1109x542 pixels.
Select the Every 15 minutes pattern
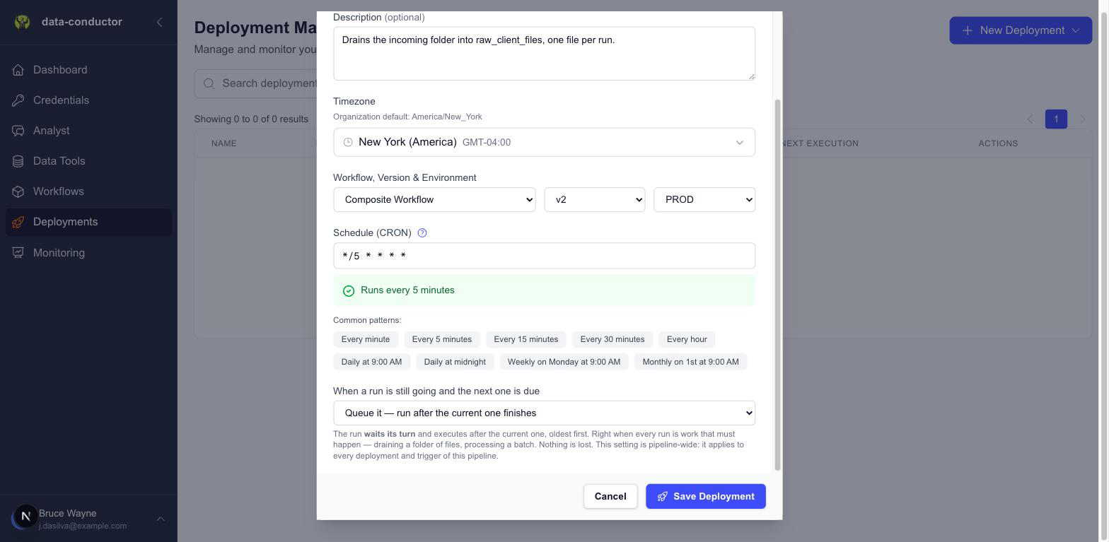526,339
